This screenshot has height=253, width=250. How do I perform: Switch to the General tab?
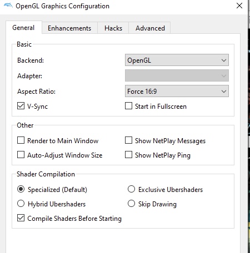(x=23, y=28)
